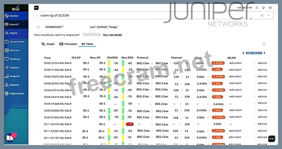The height and width of the screenshot is (149, 282).
Task: Go to next page of results
Action: 264,53
